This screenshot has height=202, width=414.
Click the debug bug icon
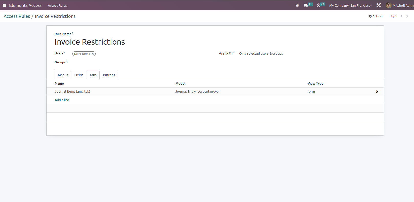pyautogui.click(x=297, y=5)
